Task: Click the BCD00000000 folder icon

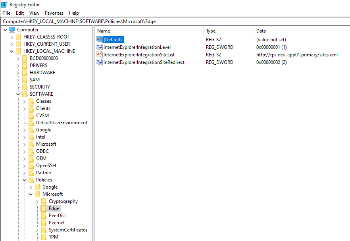Action: (x=25, y=58)
